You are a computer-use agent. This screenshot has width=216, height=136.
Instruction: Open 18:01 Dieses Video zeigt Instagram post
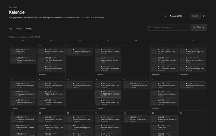coord(51,119)
